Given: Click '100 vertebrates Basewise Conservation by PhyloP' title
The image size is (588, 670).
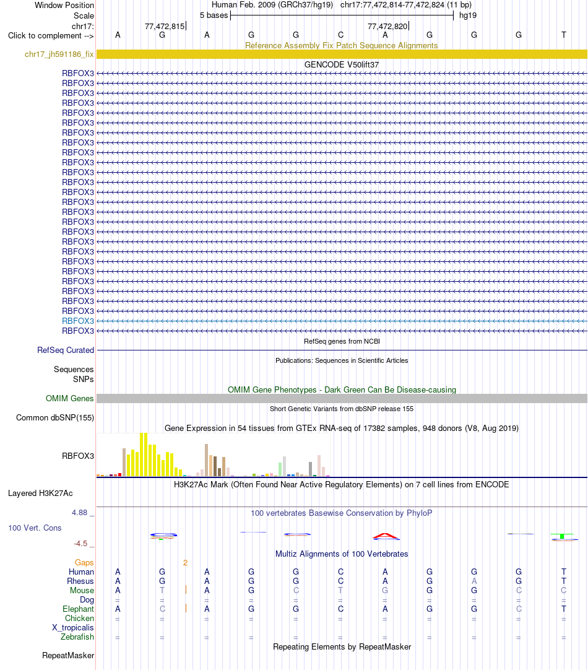Looking at the screenshot, I should point(342,513).
